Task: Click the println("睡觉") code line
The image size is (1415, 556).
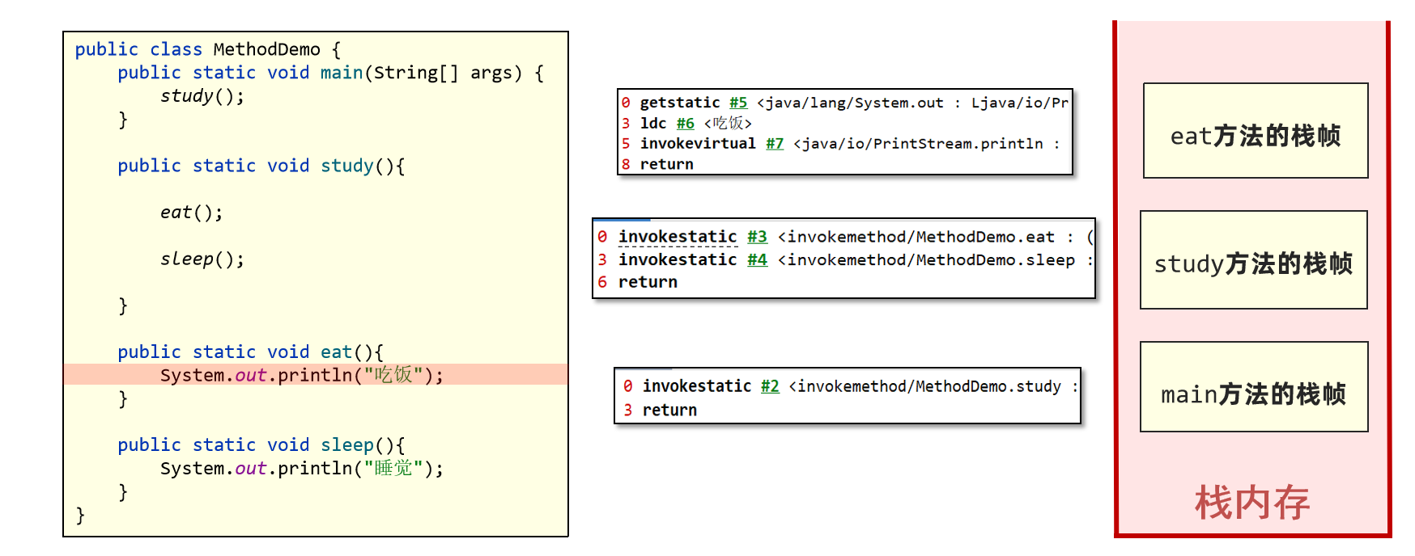Action: pyautogui.click(x=301, y=469)
